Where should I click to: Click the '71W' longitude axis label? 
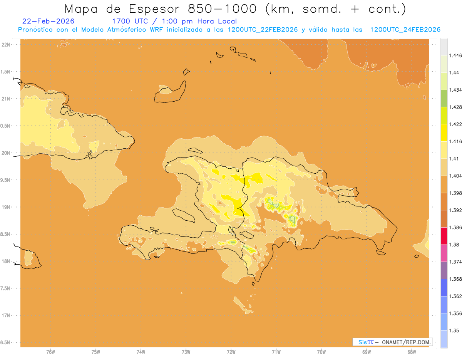pyautogui.click(x=276, y=352)
